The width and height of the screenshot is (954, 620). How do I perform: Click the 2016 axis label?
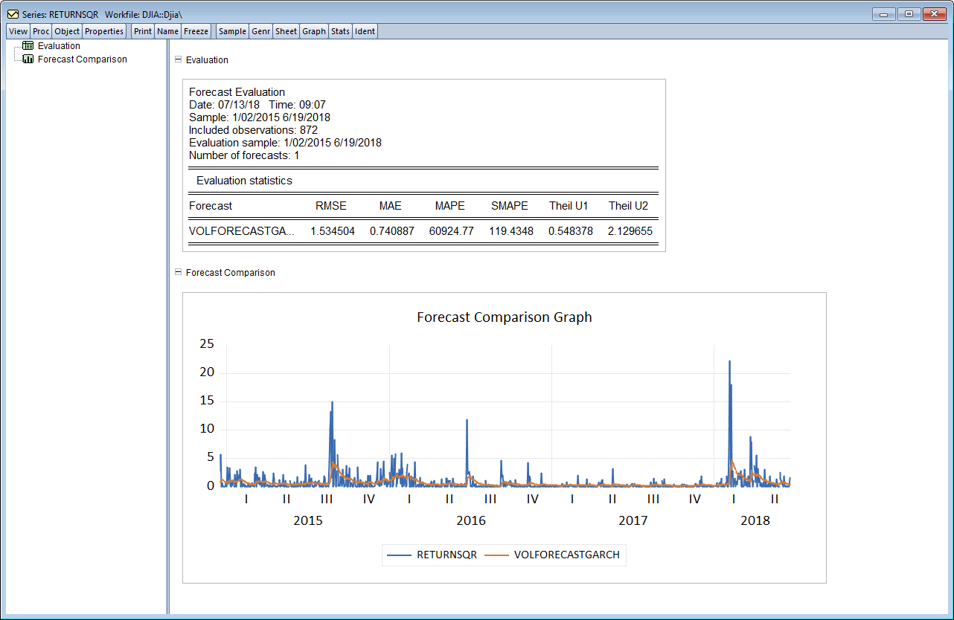pyautogui.click(x=471, y=520)
